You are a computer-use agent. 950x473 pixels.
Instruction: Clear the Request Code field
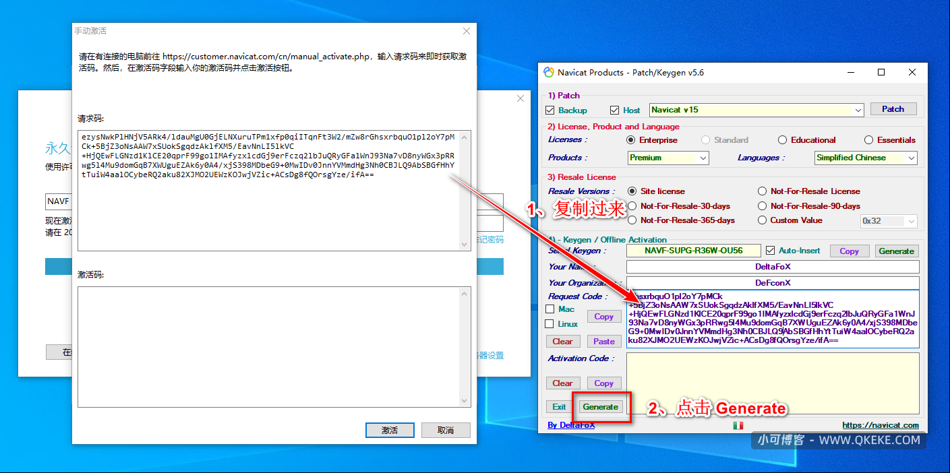coord(562,341)
